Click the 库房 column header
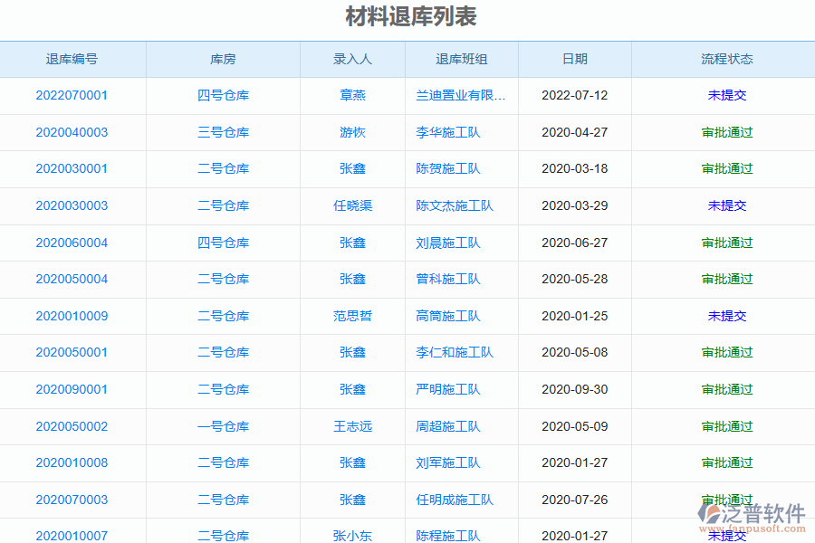815x543 pixels. (x=224, y=59)
